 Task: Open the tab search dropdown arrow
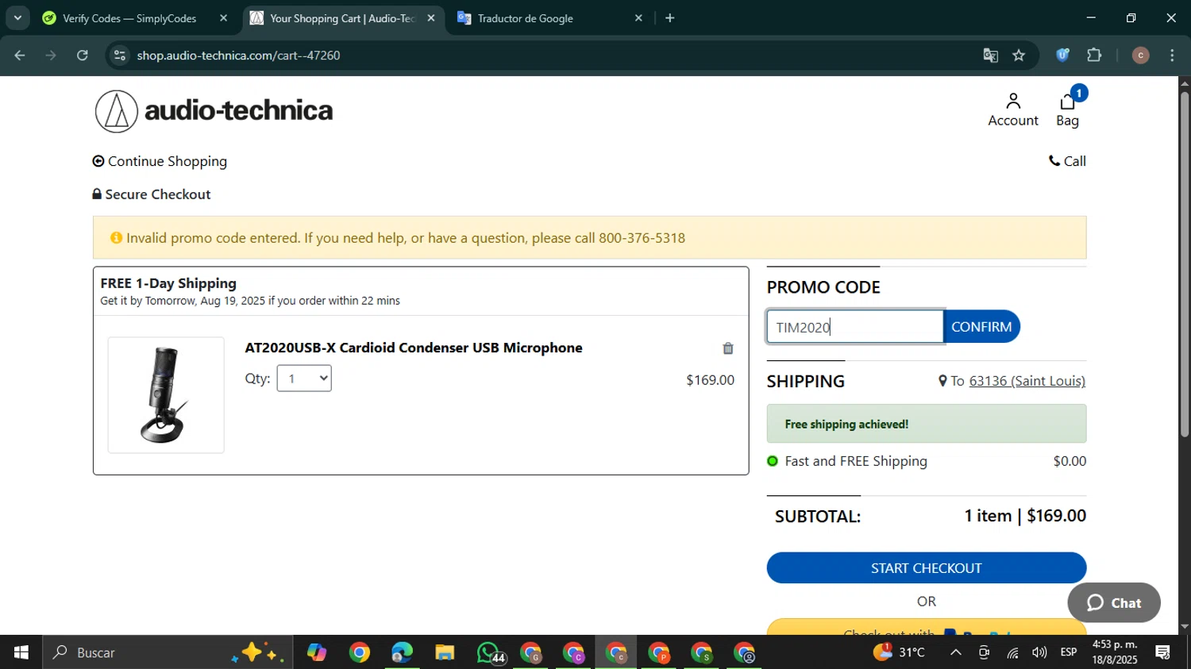coord(17,17)
